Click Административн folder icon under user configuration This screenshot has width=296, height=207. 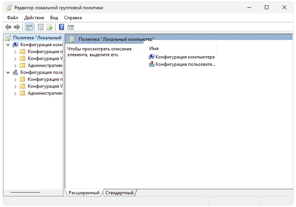pyautogui.click(x=22, y=93)
